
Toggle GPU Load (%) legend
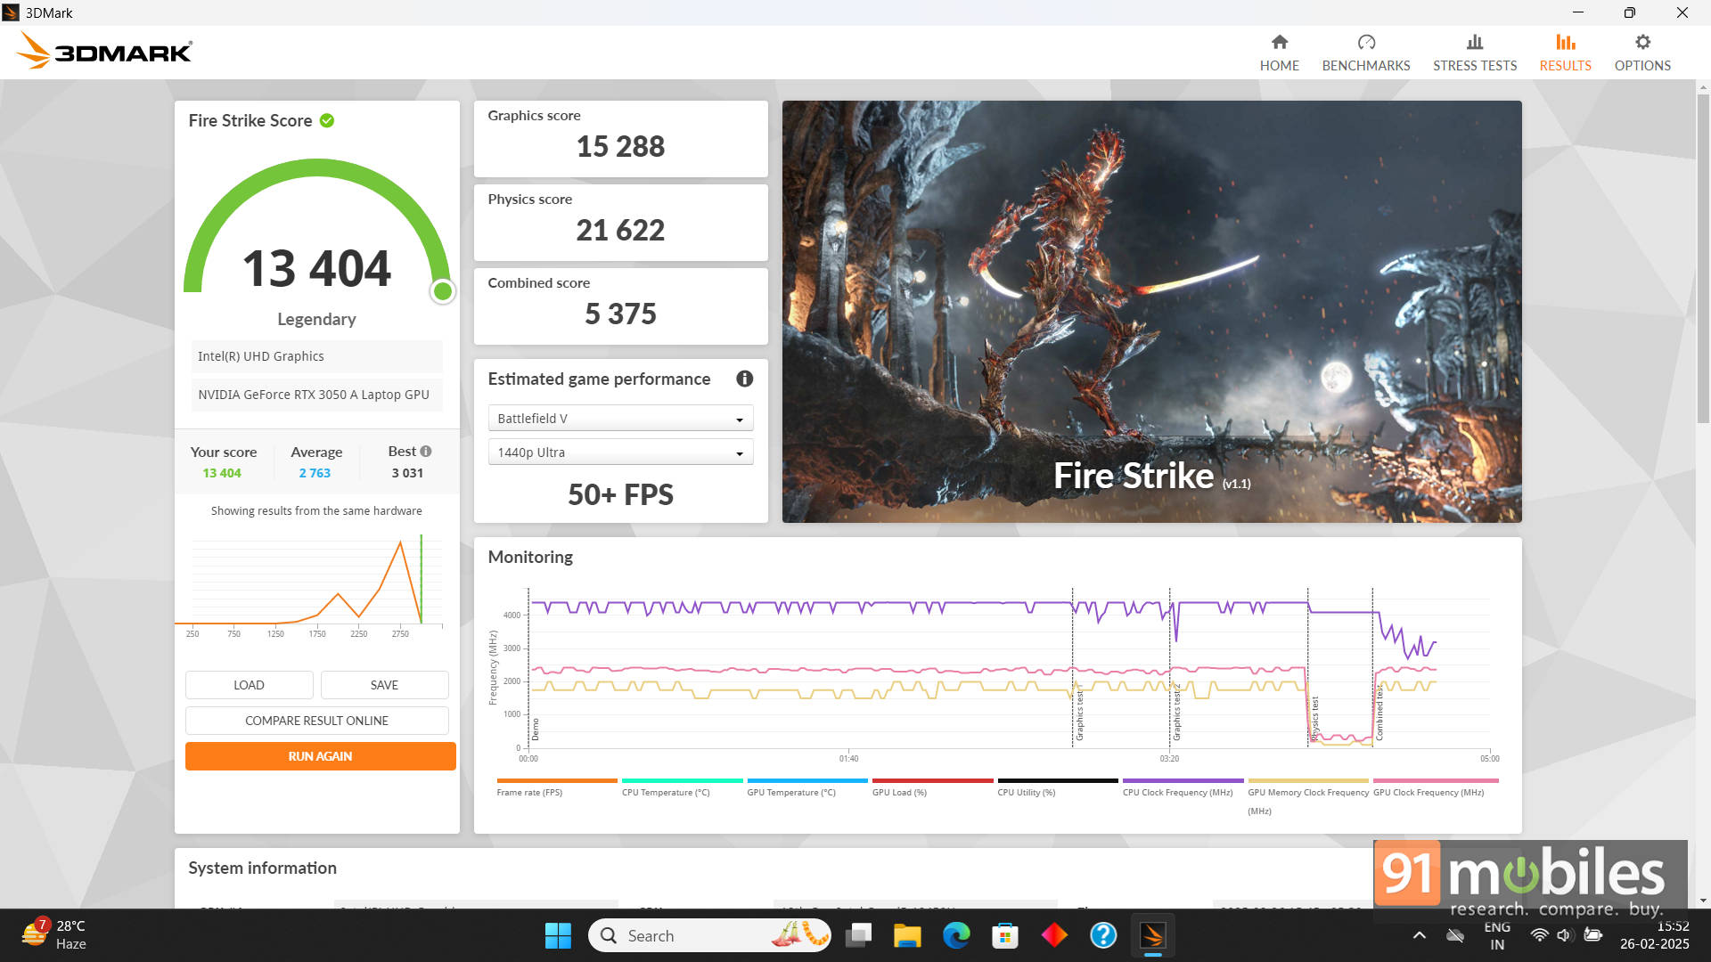(932, 787)
